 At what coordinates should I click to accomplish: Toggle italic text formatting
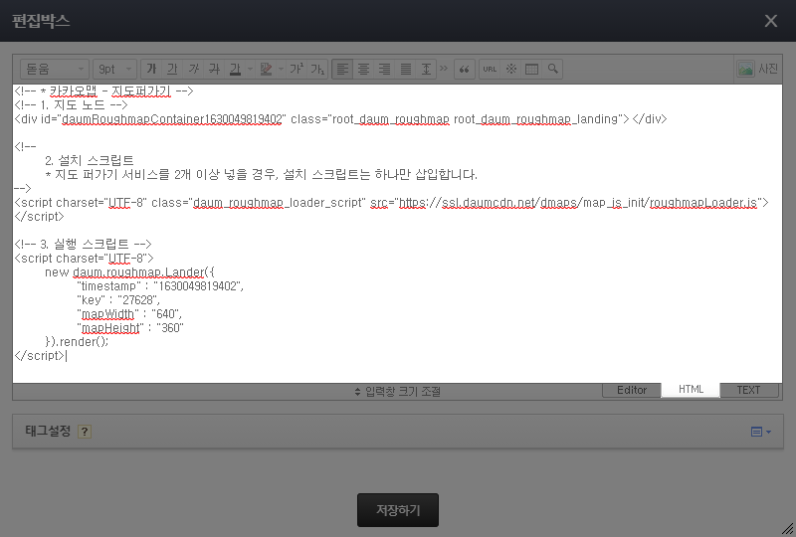click(x=193, y=70)
